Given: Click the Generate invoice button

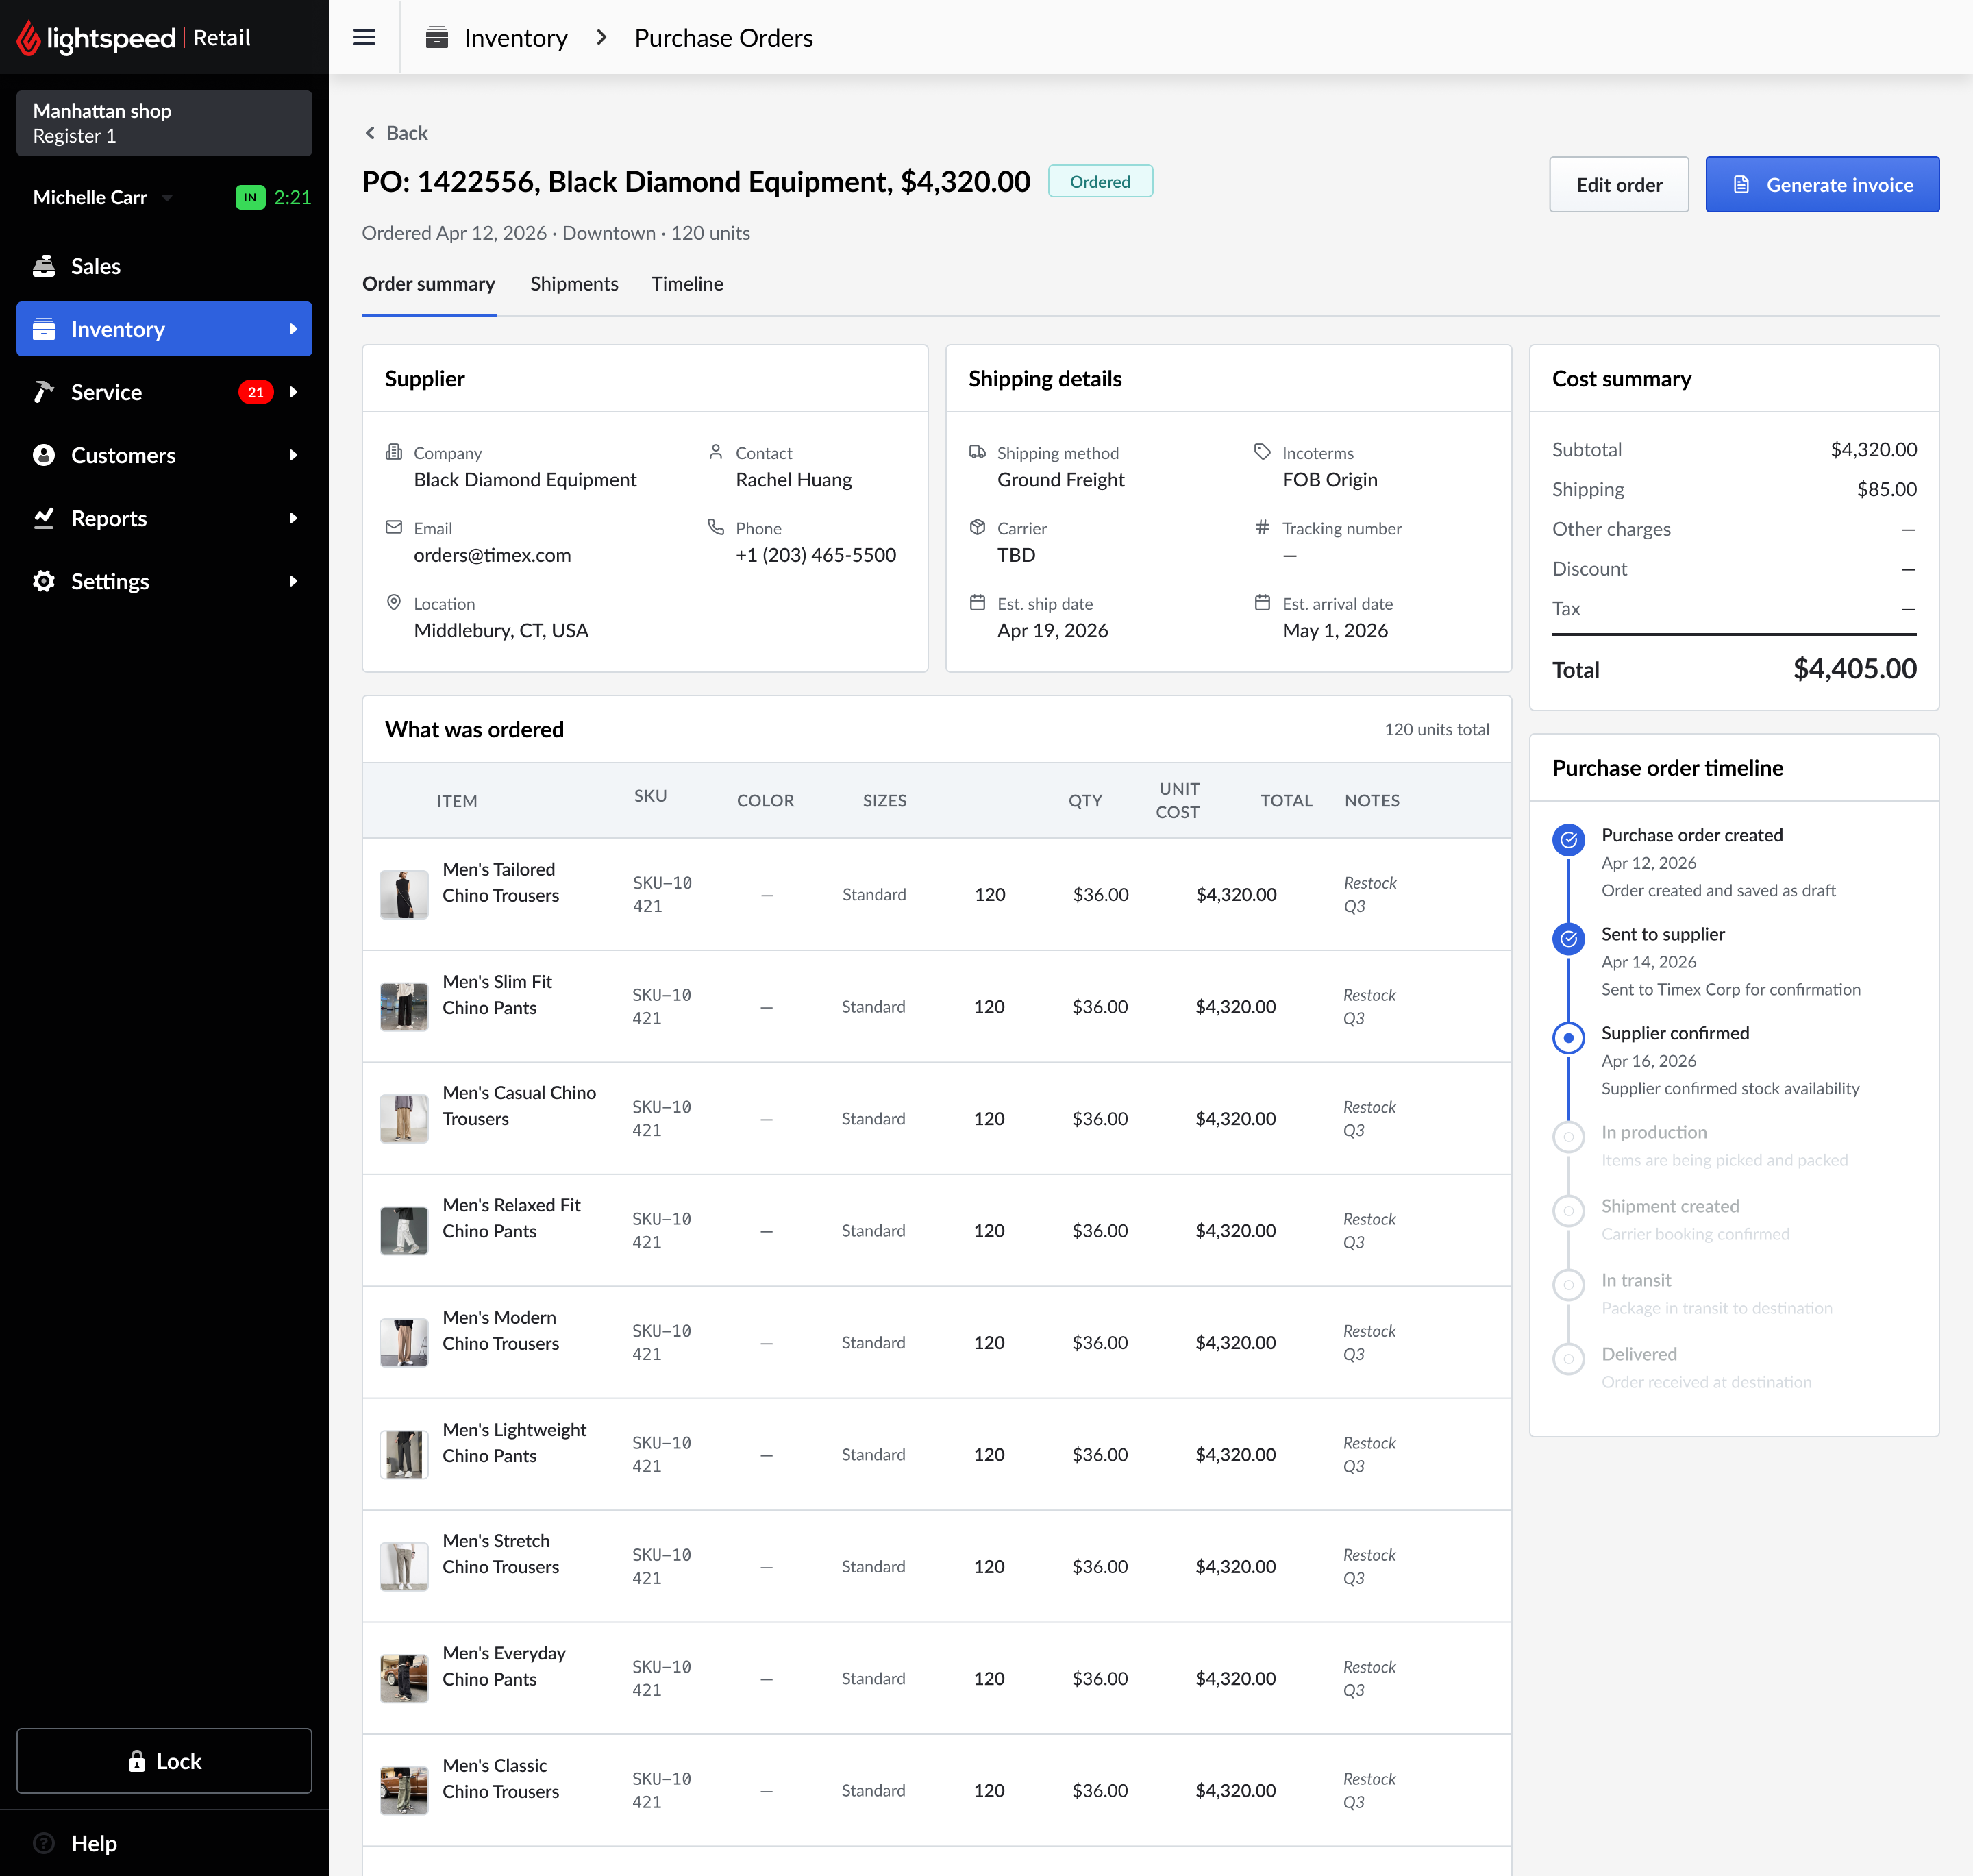Looking at the screenshot, I should [1822, 184].
